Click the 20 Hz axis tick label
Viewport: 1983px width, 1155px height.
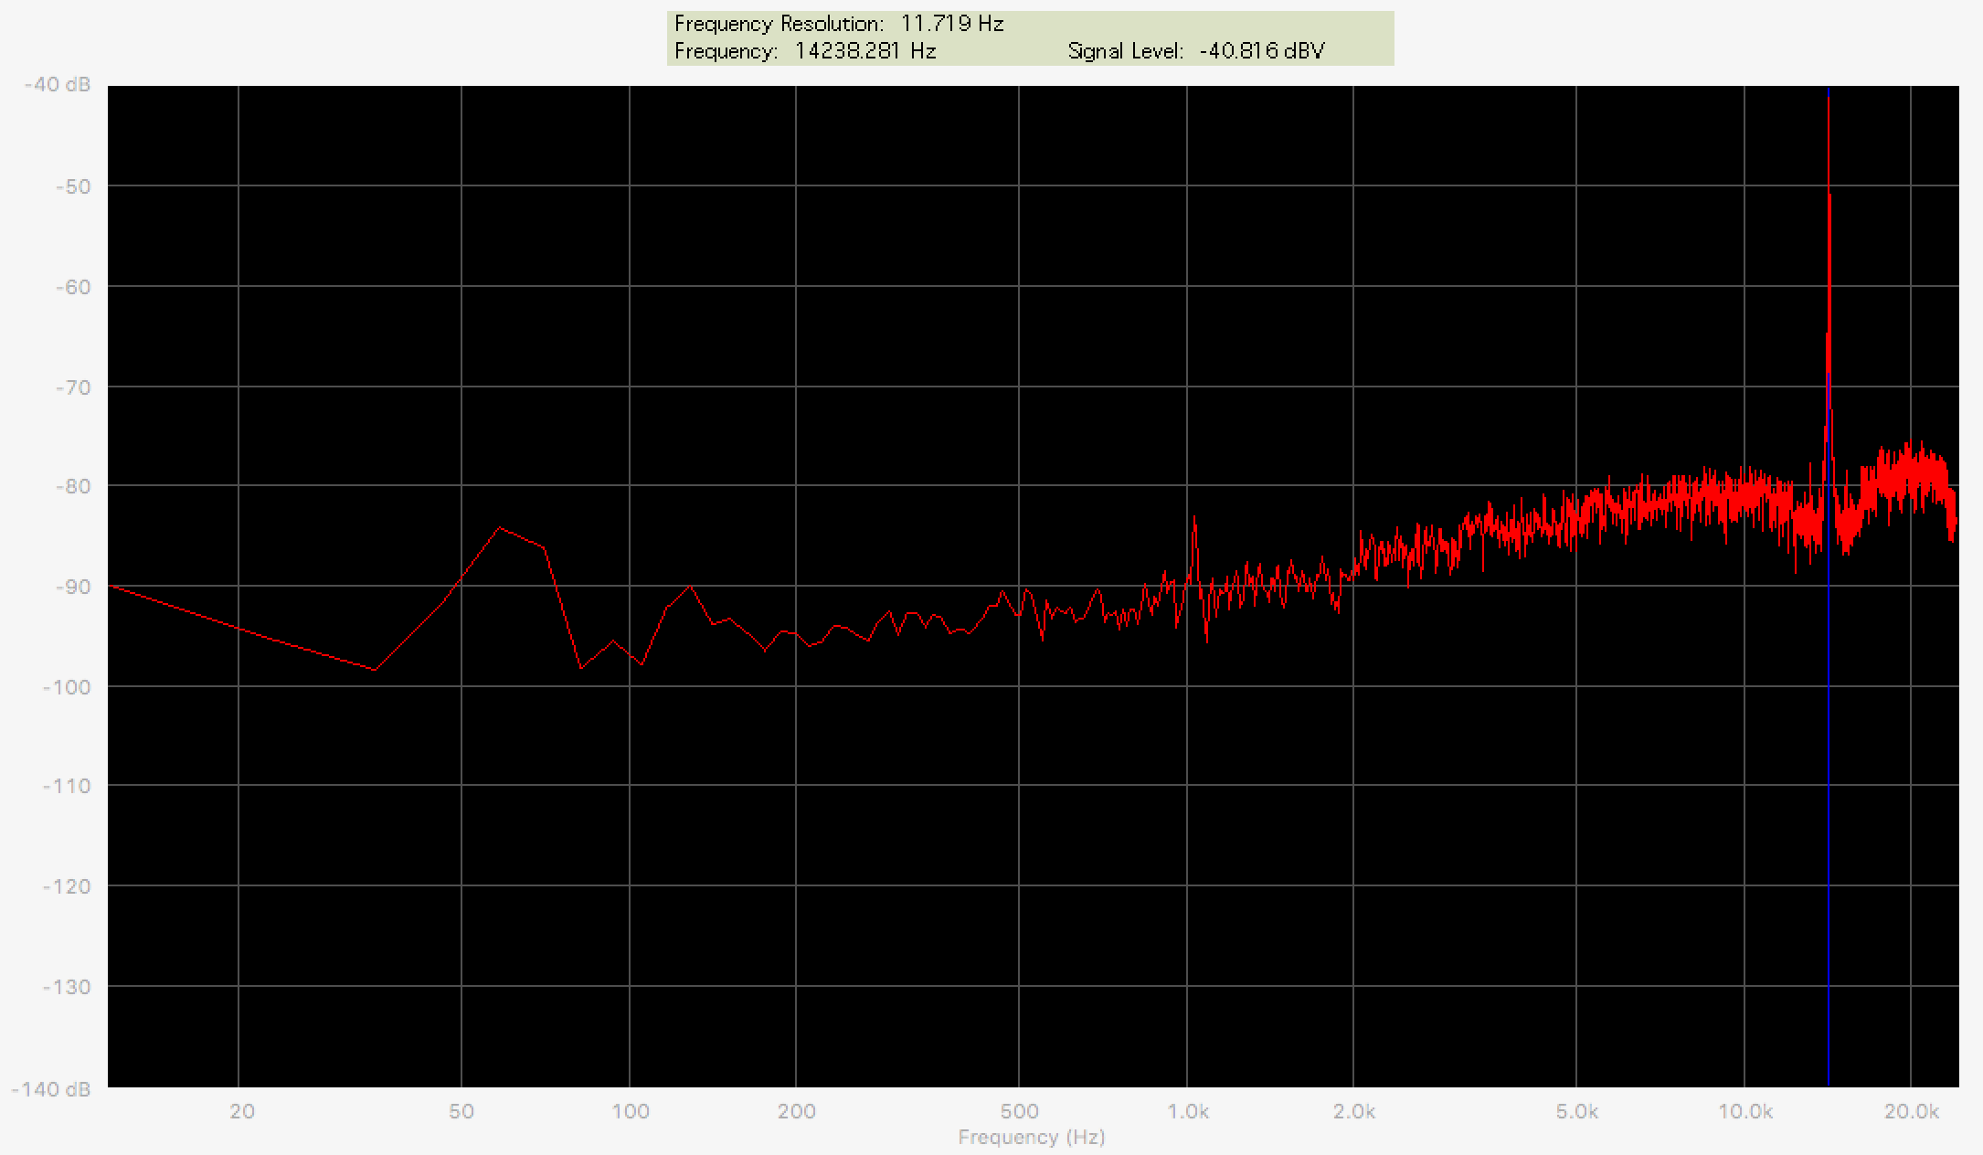[241, 1111]
